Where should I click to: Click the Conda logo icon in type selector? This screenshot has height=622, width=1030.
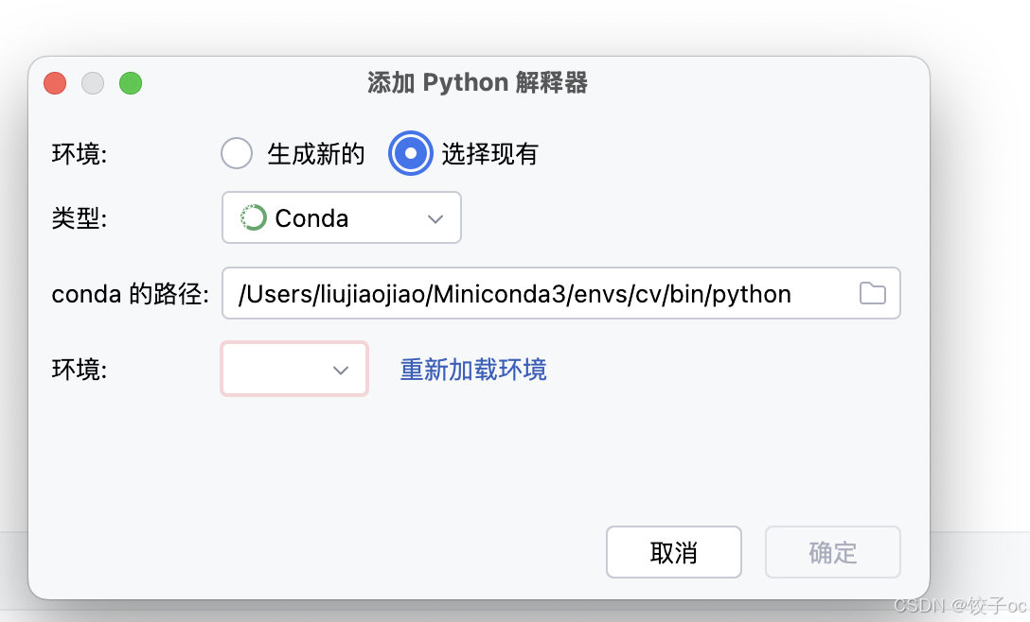pos(253,217)
